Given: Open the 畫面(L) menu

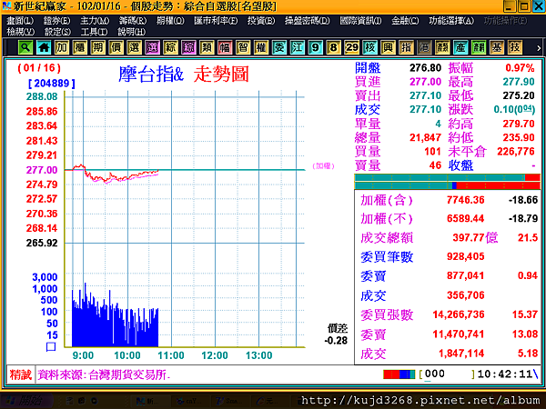Looking at the screenshot, I should click(20, 21).
